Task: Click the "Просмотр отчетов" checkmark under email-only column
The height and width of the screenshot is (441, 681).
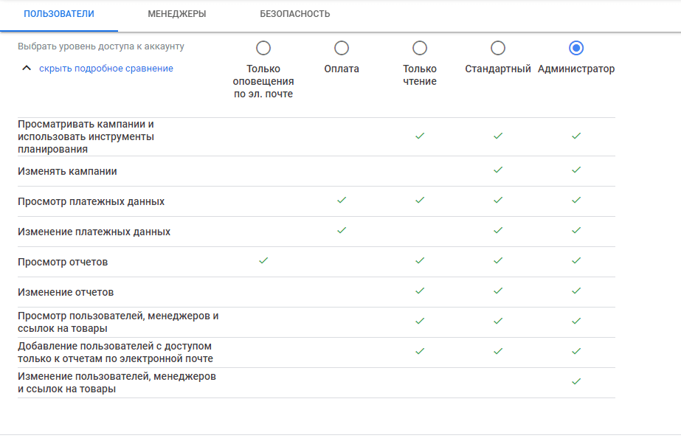Action: (263, 260)
